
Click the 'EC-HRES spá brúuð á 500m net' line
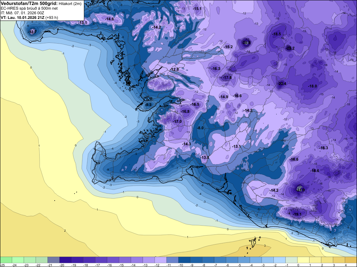(29, 9)
